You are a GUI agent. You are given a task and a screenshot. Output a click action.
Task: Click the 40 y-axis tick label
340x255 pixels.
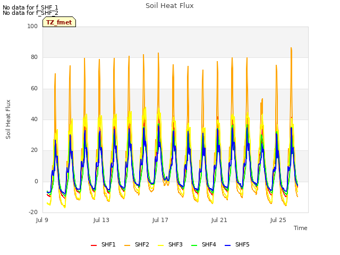[34, 119]
